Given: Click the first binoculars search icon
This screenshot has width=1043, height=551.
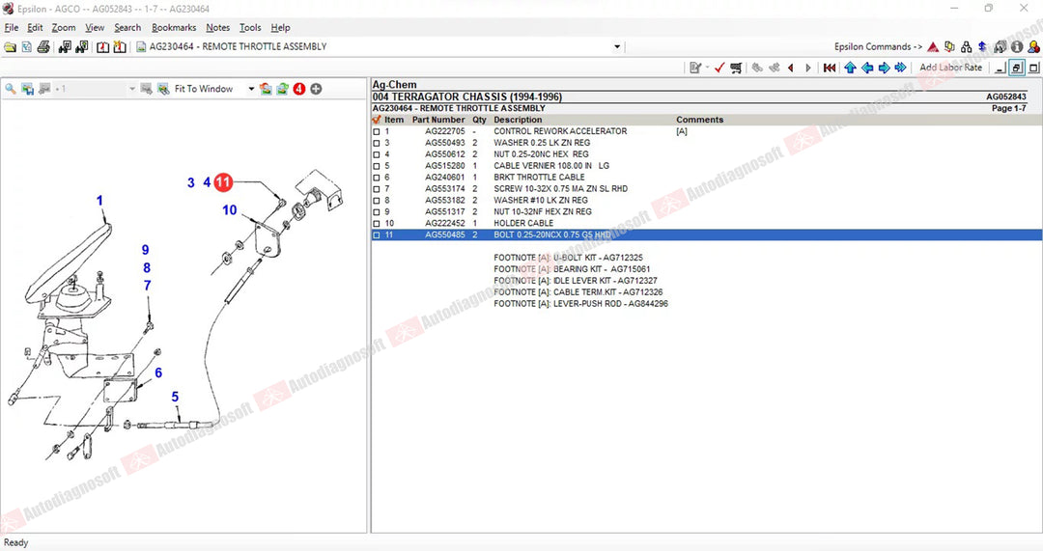Looking at the screenshot, I should (x=65, y=47).
